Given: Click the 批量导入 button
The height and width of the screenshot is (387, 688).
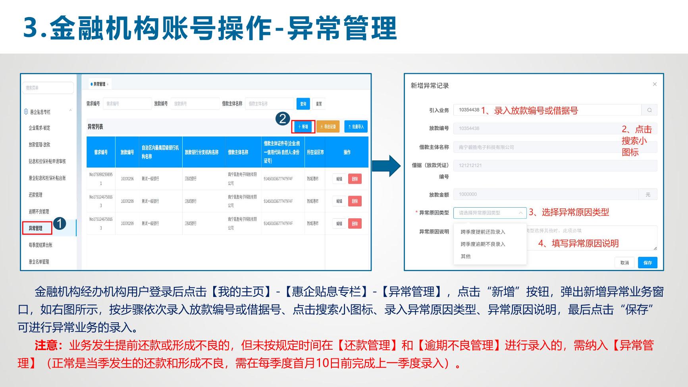Looking at the screenshot, I should (x=356, y=127).
